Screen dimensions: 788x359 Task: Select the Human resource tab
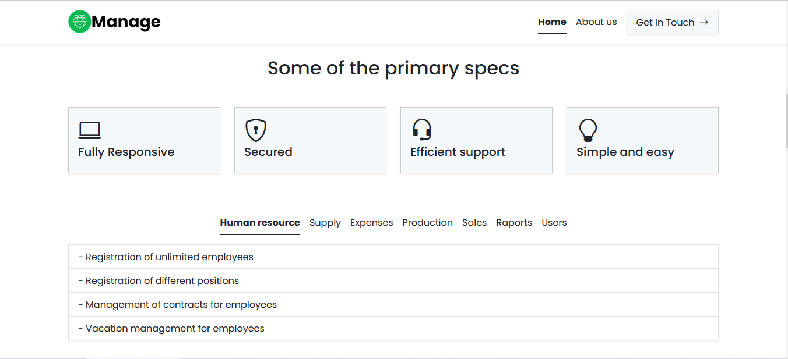pyautogui.click(x=260, y=223)
